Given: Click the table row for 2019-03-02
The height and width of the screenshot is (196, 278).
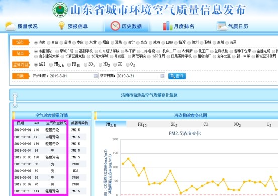Looking at the screenshot, I should click(50, 137).
